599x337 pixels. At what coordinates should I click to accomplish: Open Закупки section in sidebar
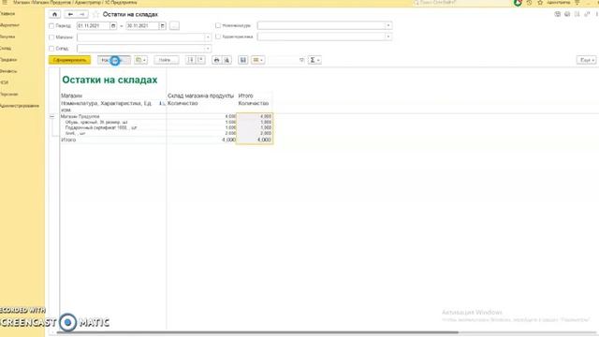[x=7, y=37]
